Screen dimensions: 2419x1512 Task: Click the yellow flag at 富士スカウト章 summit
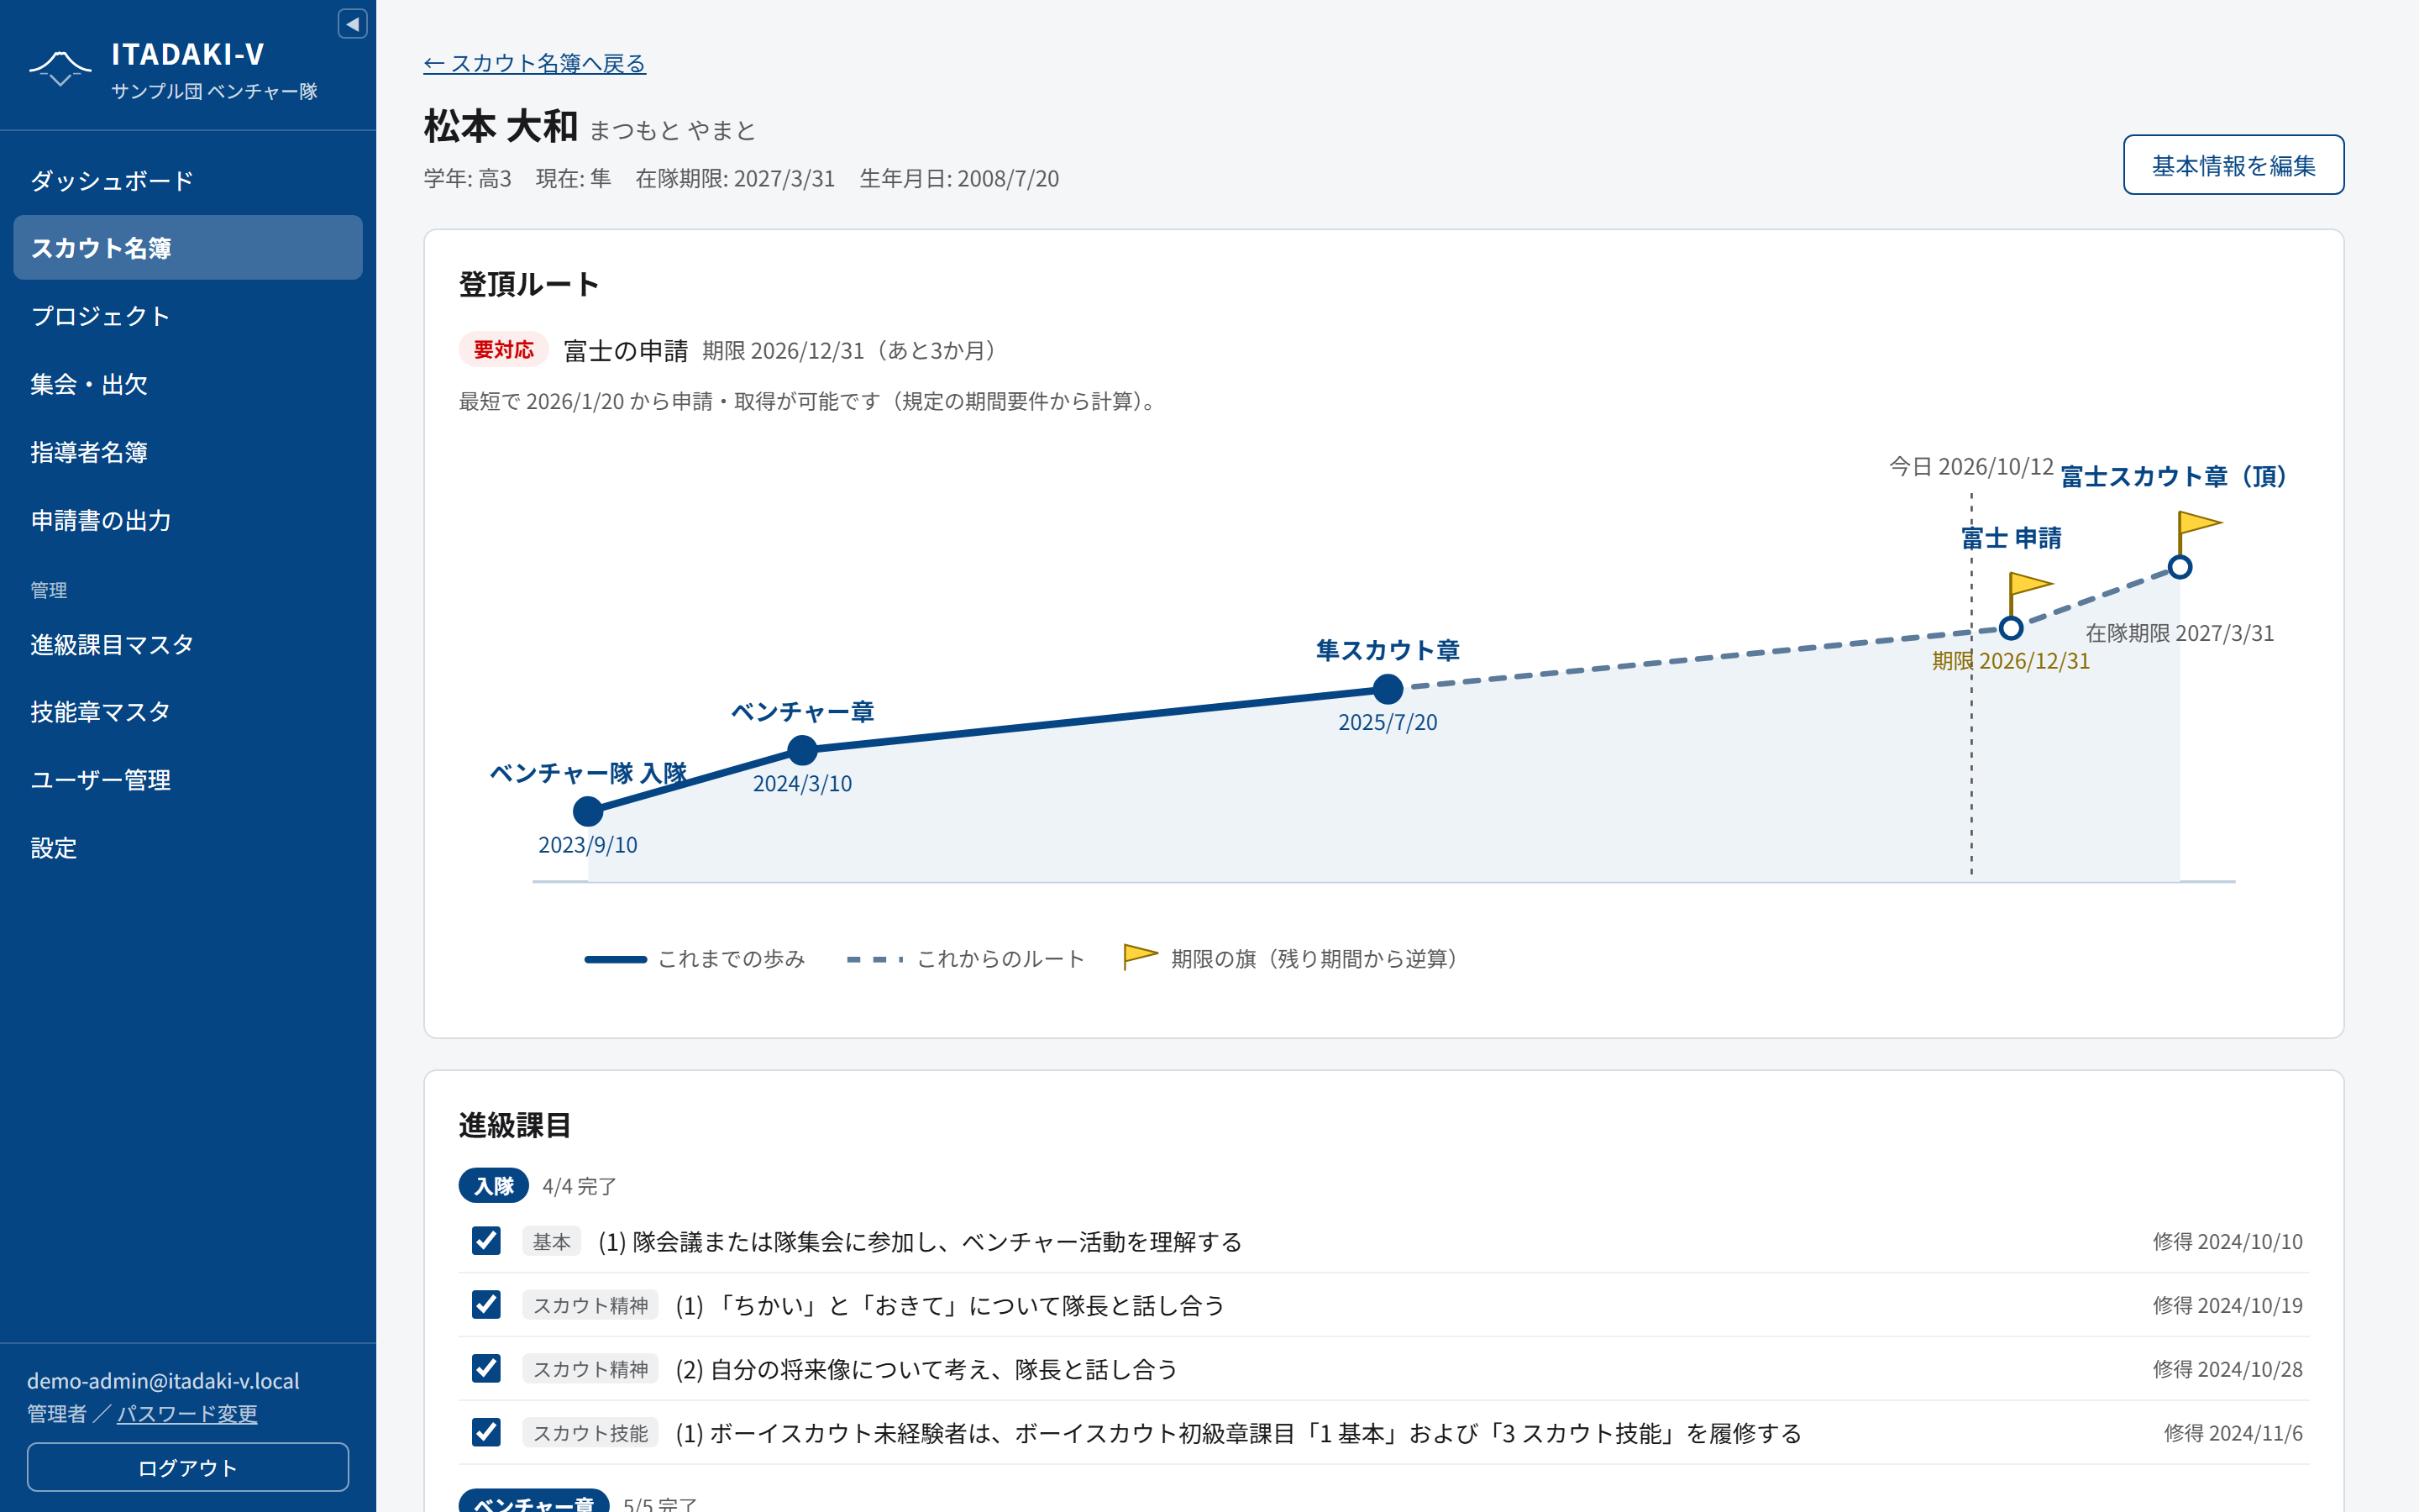[2200, 523]
